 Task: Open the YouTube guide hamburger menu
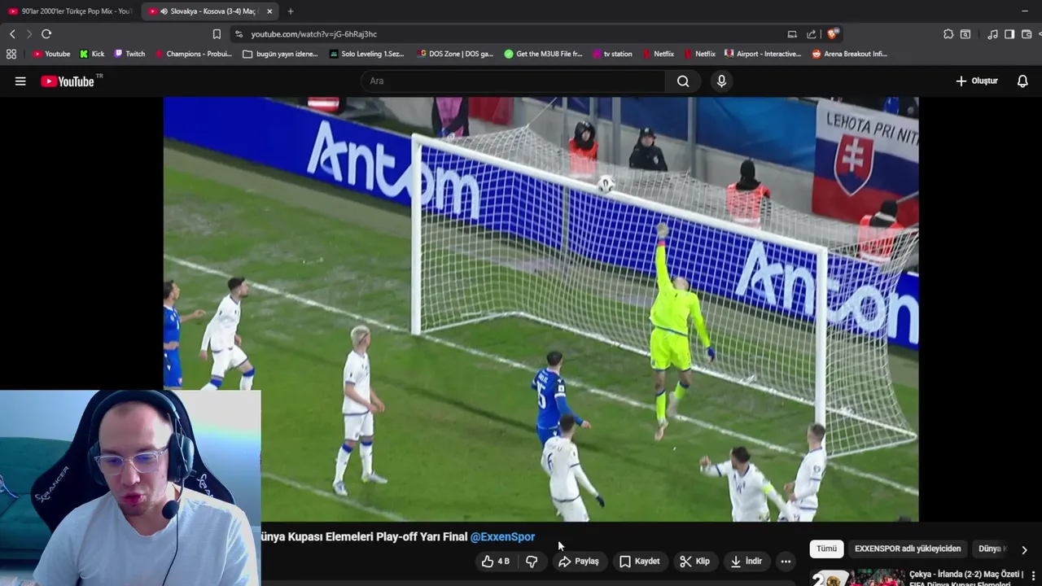click(20, 81)
